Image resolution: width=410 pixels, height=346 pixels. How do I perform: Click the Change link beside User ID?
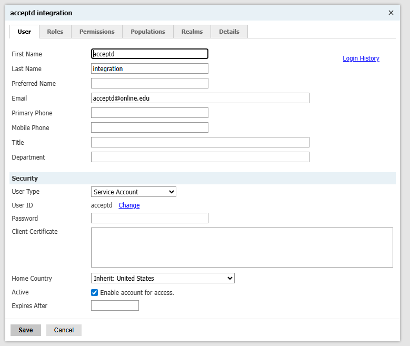tap(129, 205)
